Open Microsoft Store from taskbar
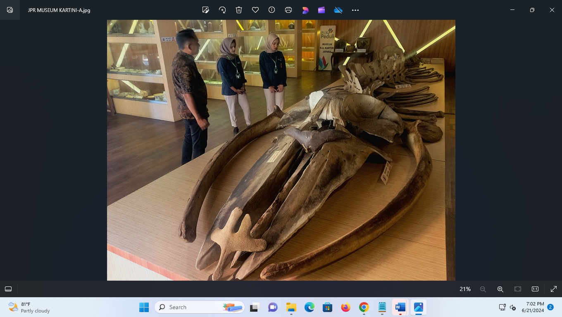The height and width of the screenshot is (317, 562). click(328, 307)
